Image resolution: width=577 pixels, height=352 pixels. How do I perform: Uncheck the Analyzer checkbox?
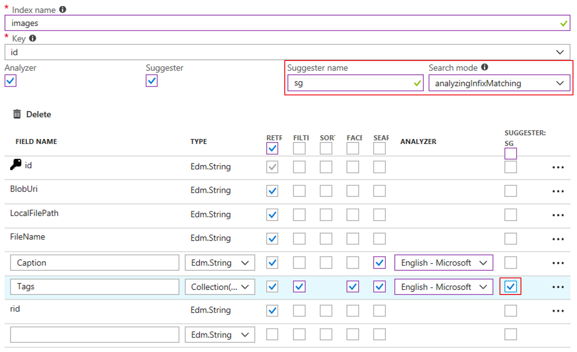(x=11, y=80)
